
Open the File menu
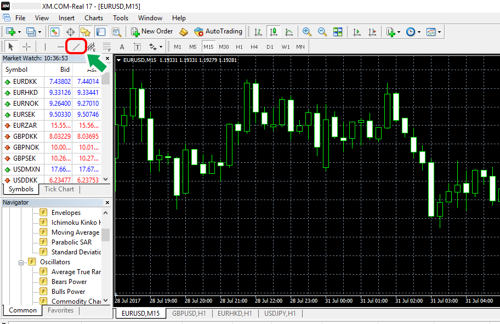point(20,18)
